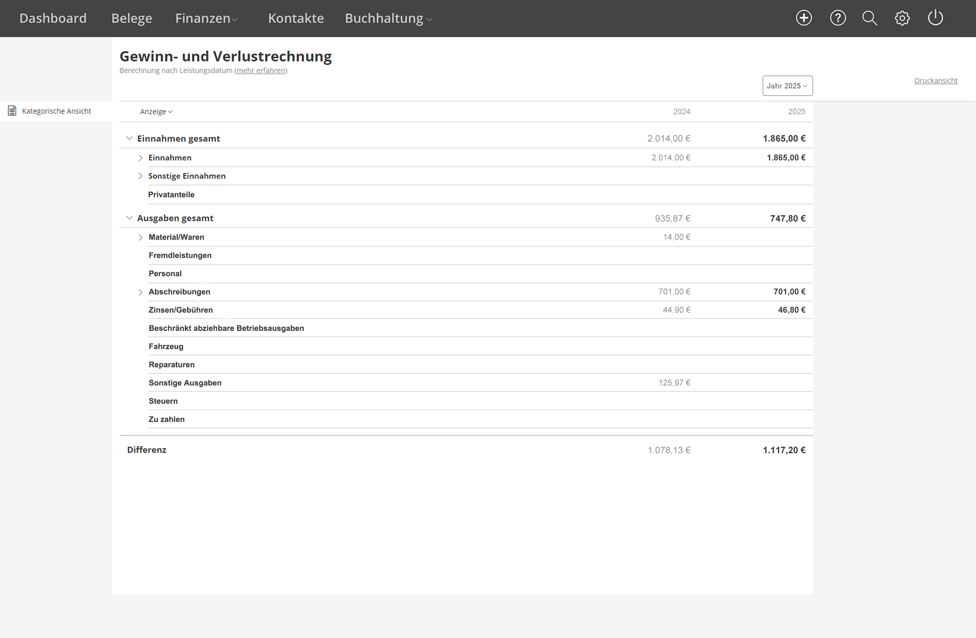Image resolution: width=976 pixels, height=638 pixels.
Task: Click the search magnifier icon
Action: 869,18
